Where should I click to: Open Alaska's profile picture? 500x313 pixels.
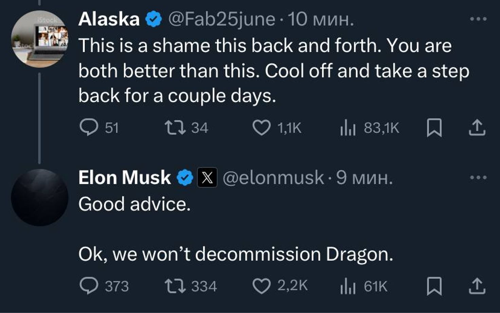40,39
